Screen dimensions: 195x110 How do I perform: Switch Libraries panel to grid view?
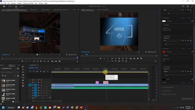pos(18,76)
